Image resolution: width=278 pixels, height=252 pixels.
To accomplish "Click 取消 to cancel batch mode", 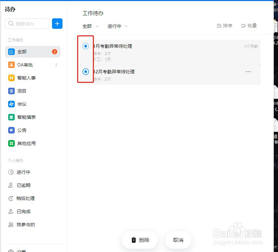I will 178,240.
